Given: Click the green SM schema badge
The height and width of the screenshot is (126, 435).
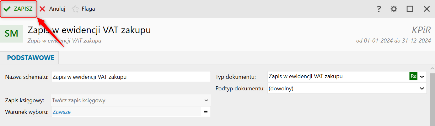Looking at the screenshot, I should coord(12,33).
